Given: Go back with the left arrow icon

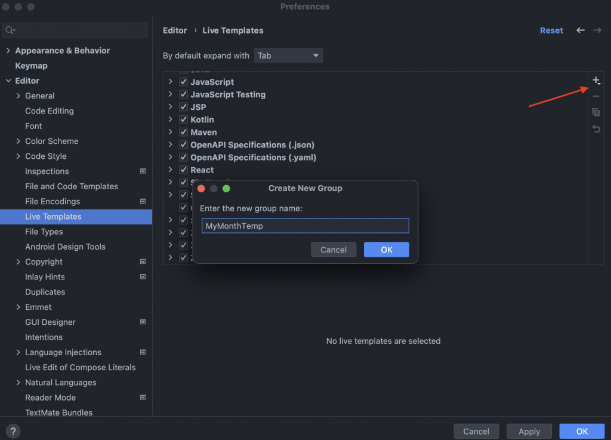Looking at the screenshot, I should (580, 30).
